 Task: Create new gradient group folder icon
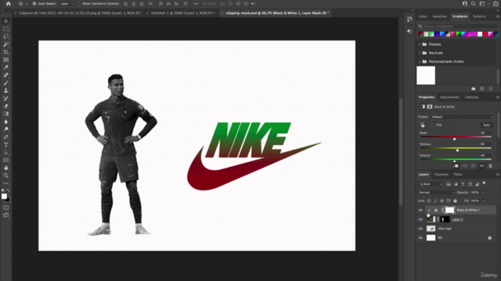[474, 88]
